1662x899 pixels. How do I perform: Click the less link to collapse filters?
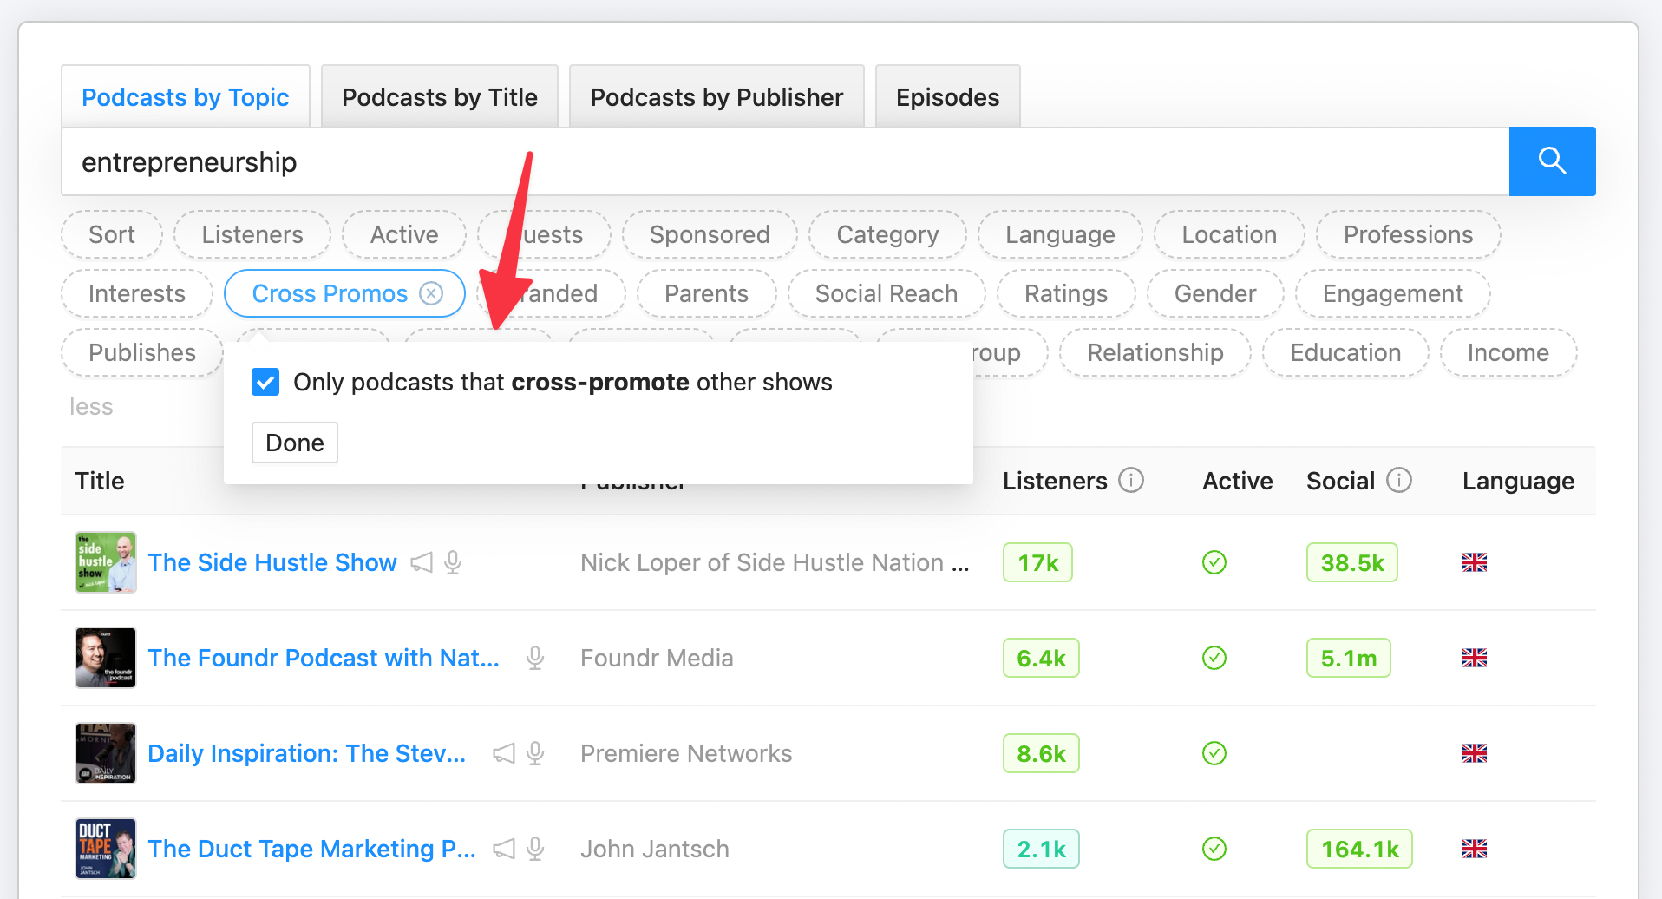point(91,406)
